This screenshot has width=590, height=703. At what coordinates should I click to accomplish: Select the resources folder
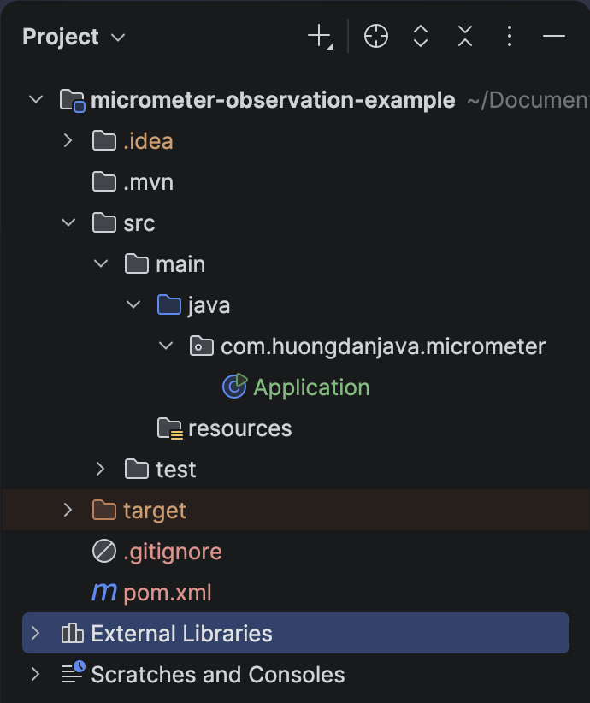(x=239, y=428)
